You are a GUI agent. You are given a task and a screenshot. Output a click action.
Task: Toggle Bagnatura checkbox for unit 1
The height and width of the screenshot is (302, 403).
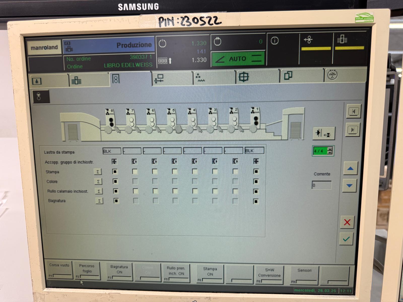256,201
